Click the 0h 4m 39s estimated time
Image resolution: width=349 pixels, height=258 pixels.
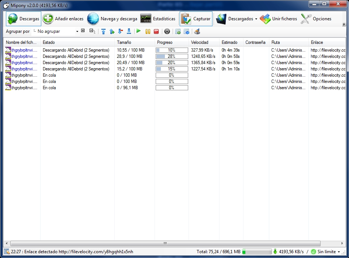[231, 50]
